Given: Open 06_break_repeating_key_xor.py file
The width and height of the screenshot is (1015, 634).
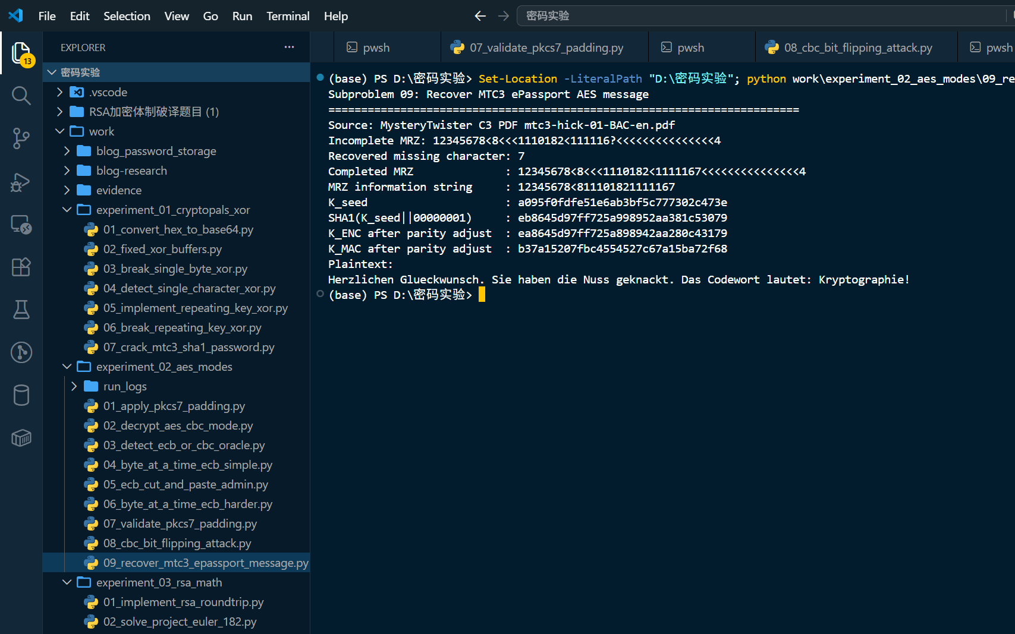Looking at the screenshot, I should (182, 327).
